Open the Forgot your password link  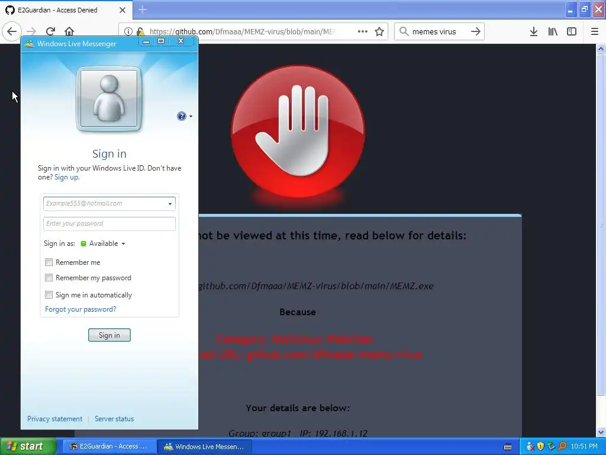point(80,309)
